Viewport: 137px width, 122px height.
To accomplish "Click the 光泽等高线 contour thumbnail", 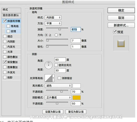I will 49,78.
